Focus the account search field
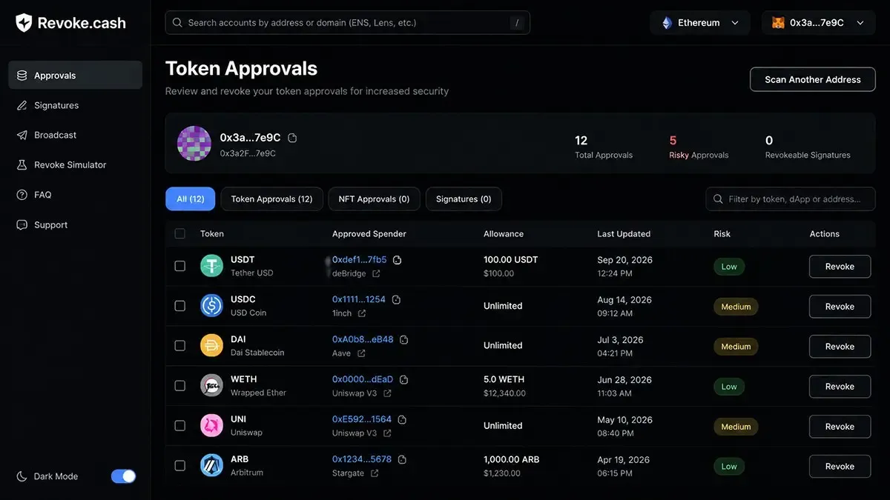Image resolution: width=890 pixels, height=500 pixels. [348, 23]
